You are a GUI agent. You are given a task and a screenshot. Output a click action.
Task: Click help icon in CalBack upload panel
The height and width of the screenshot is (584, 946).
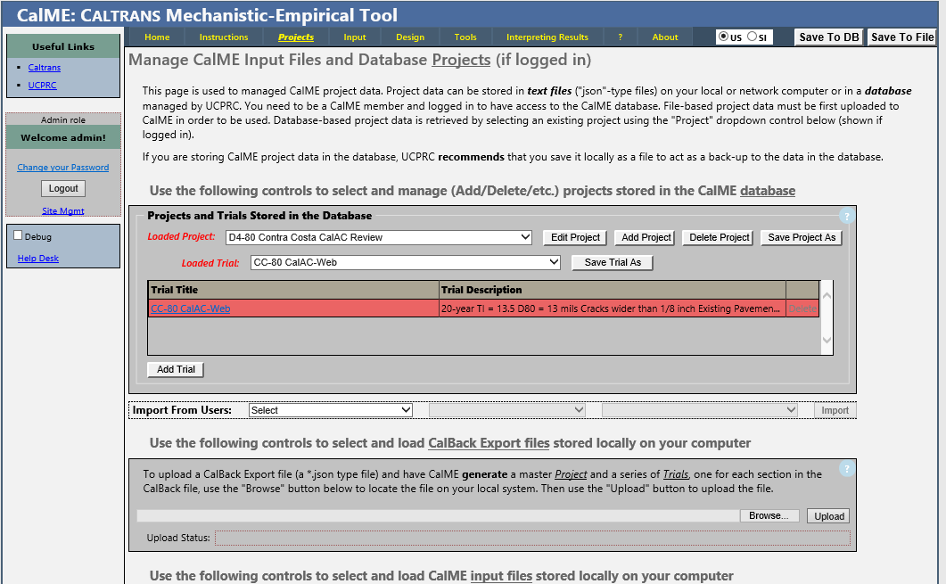coord(847,469)
